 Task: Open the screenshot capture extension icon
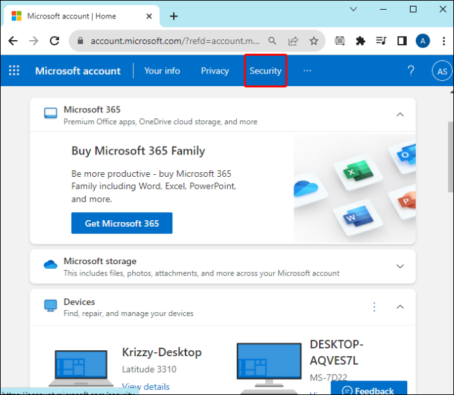click(x=340, y=41)
